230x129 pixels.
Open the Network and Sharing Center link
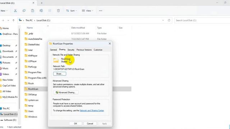click(x=92, y=111)
